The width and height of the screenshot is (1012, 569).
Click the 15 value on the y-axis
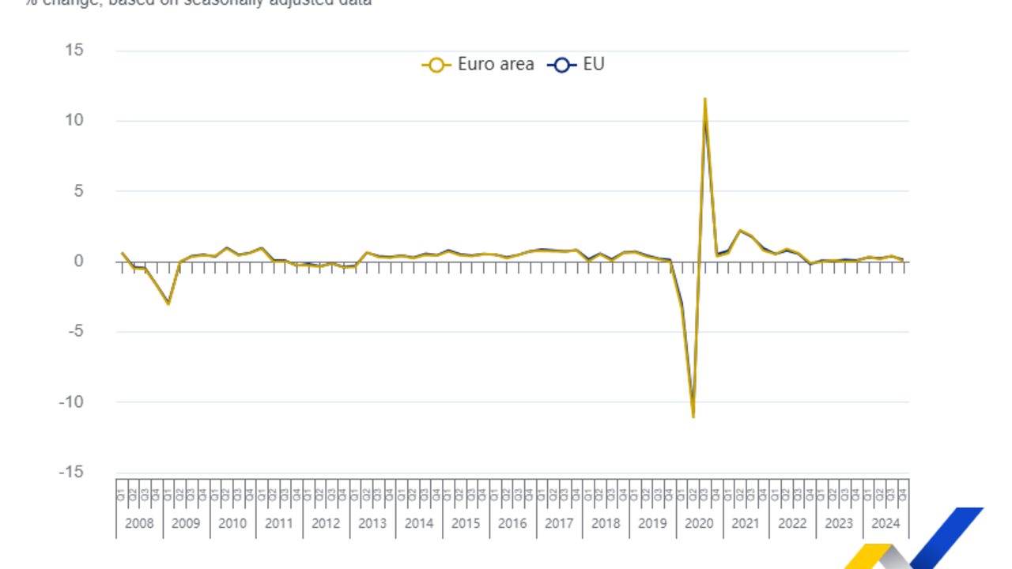coord(74,51)
